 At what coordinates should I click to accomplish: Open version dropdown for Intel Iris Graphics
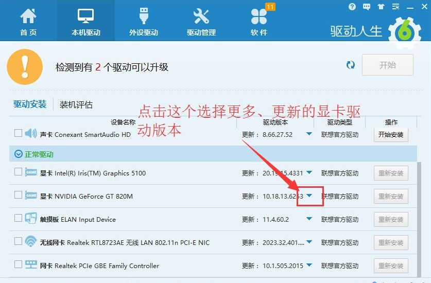[x=309, y=172]
